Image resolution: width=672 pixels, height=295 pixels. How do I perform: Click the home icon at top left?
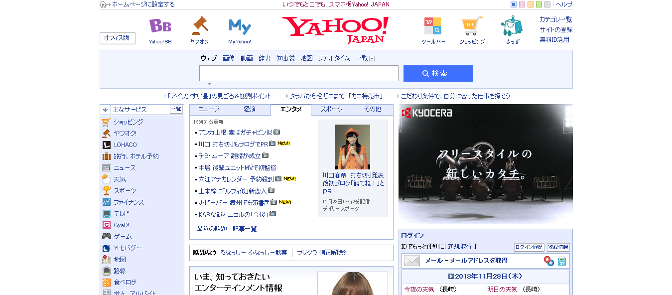click(x=103, y=4)
